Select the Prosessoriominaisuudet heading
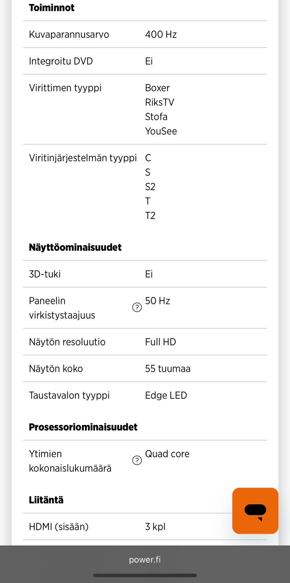 pos(83,427)
